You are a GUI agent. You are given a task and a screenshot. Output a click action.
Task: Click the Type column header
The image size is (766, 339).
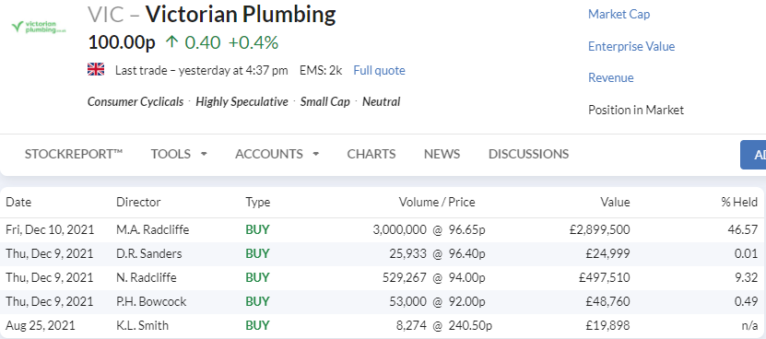[258, 203]
